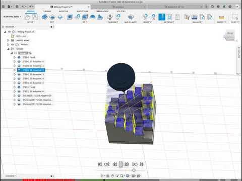Click the fast-forward double-arrow playback button
The height and width of the screenshot is (181, 242).
tap(127, 164)
